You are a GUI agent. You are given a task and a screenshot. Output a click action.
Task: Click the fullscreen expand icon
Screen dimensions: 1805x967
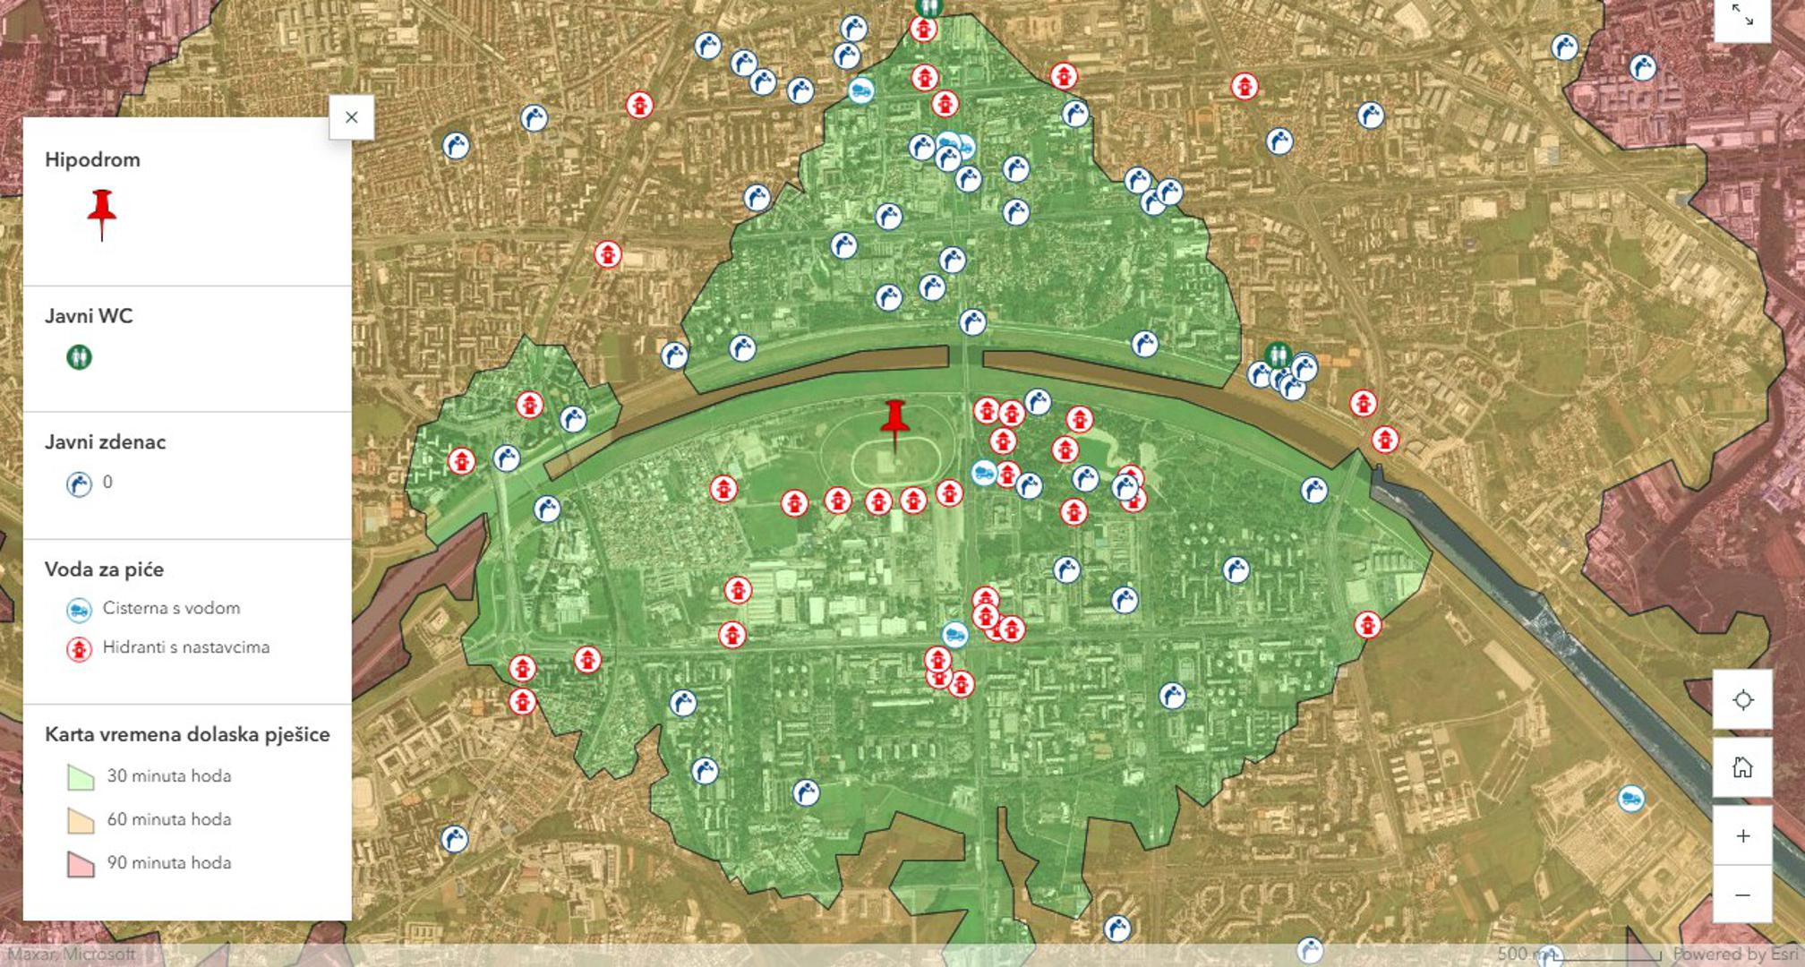pyautogui.click(x=1741, y=15)
